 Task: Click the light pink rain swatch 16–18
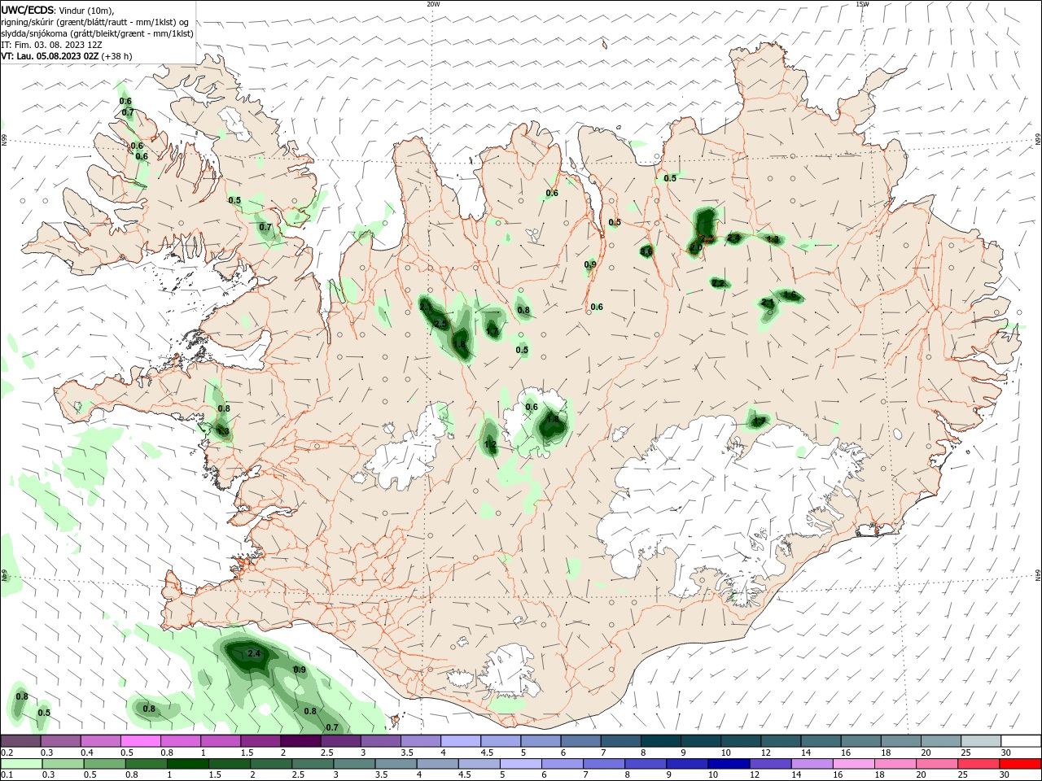click(854, 764)
